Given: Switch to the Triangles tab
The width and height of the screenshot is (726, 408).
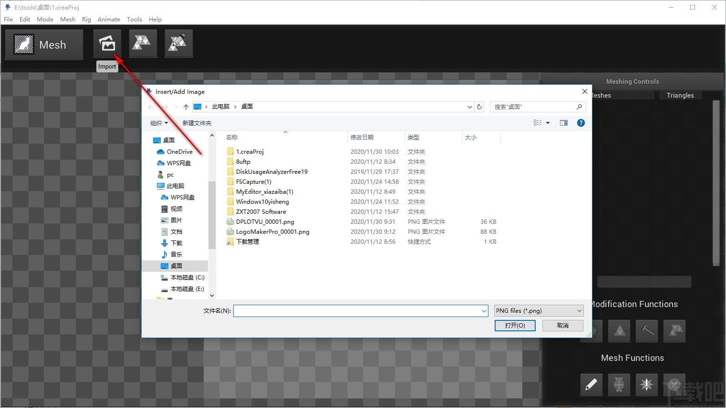Looking at the screenshot, I should [680, 95].
